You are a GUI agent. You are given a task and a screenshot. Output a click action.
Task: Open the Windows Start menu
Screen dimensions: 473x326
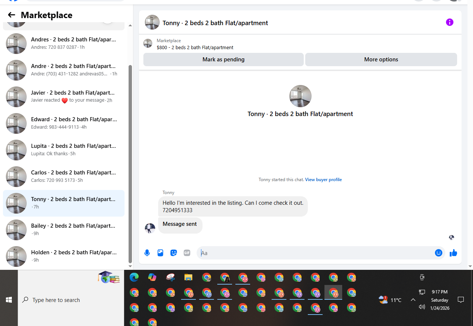pyautogui.click(x=9, y=300)
